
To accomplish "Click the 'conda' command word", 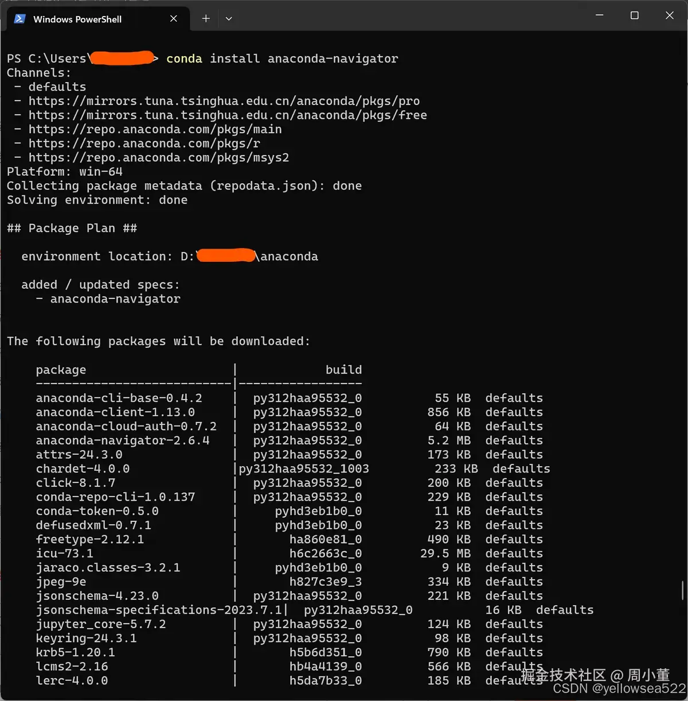I will pos(184,59).
